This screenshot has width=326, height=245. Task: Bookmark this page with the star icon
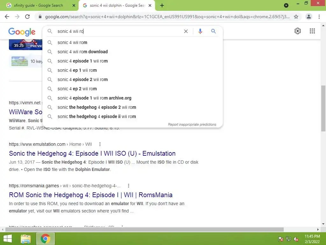coord(296,17)
